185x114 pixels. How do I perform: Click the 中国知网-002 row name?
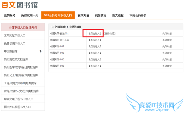[x=57, y=46]
